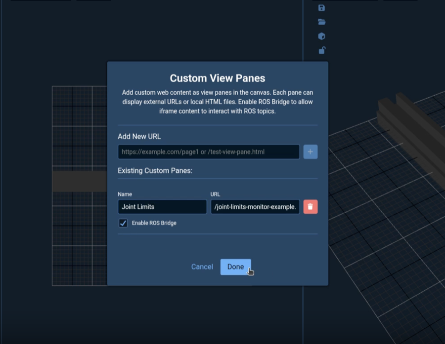
Task: Click the plus icon to add the URL
Action: click(310, 152)
